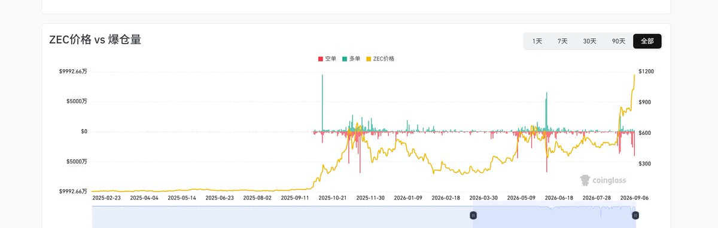718x228 pixels.
Task: Click the $900 right axis label
Action: [646, 102]
